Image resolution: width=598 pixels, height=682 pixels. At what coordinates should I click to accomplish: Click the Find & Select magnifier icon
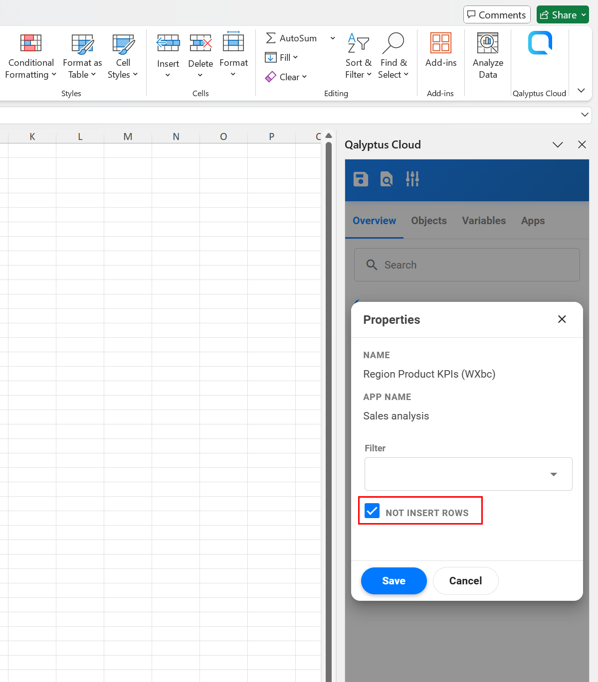(x=393, y=44)
